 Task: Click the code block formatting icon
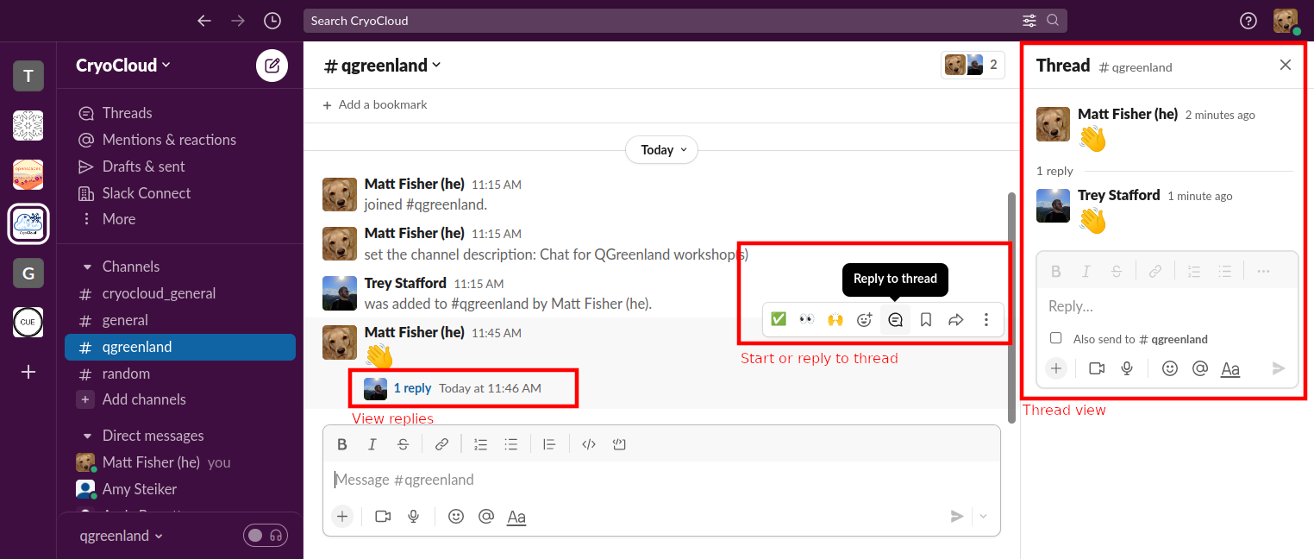pyautogui.click(x=619, y=444)
